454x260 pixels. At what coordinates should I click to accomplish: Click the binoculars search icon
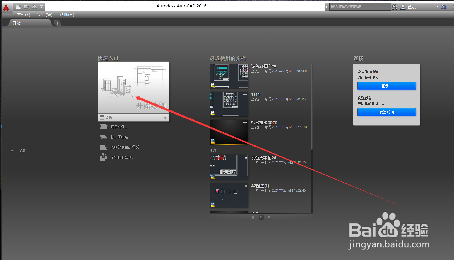[x=395, y=7]
